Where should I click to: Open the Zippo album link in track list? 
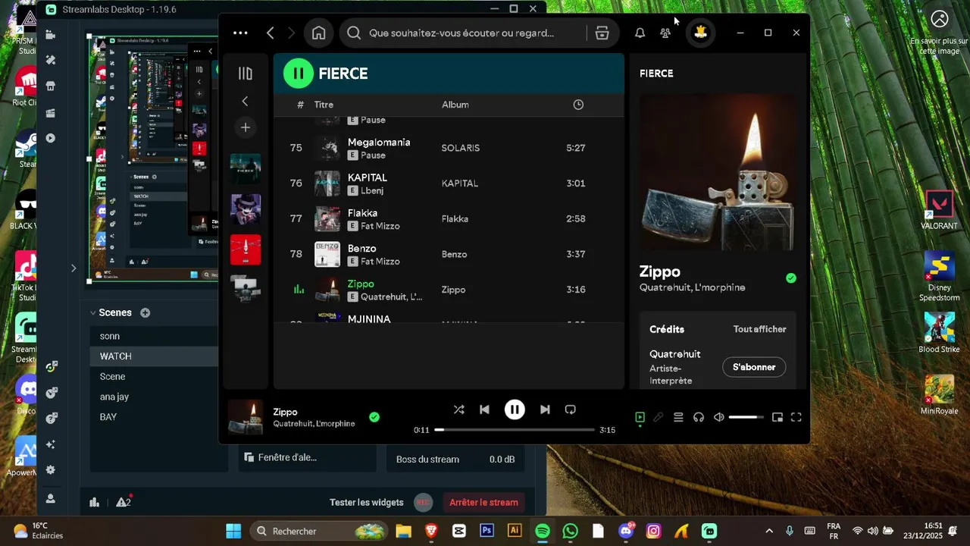point(454,290)
